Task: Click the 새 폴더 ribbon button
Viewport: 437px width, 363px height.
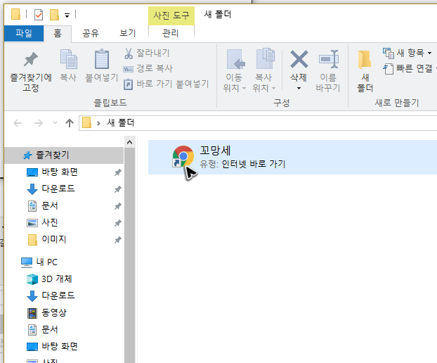Action: 365,72
